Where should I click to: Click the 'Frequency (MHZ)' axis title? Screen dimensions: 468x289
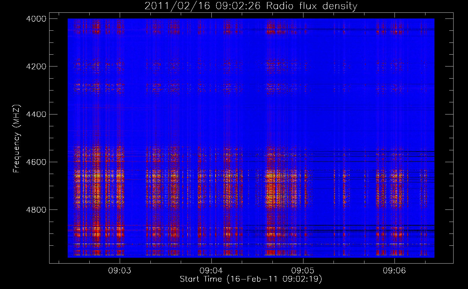coord(17,139)
